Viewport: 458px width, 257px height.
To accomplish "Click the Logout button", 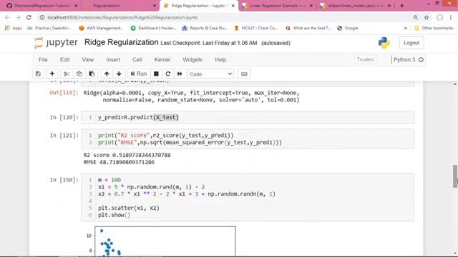I will [x=411, y=43].
